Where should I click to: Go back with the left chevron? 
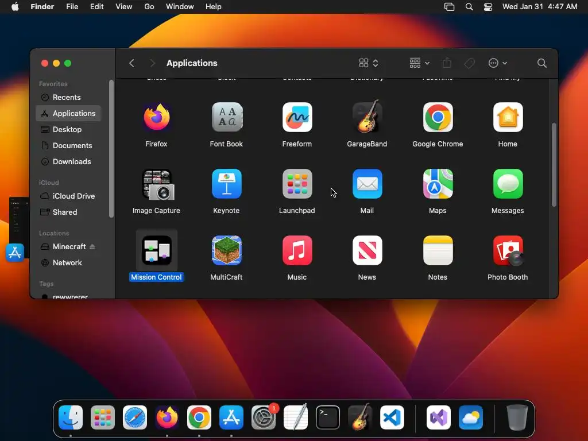pos(131,63)
